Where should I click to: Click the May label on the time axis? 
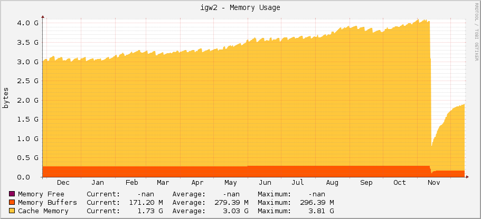[231, 183]
